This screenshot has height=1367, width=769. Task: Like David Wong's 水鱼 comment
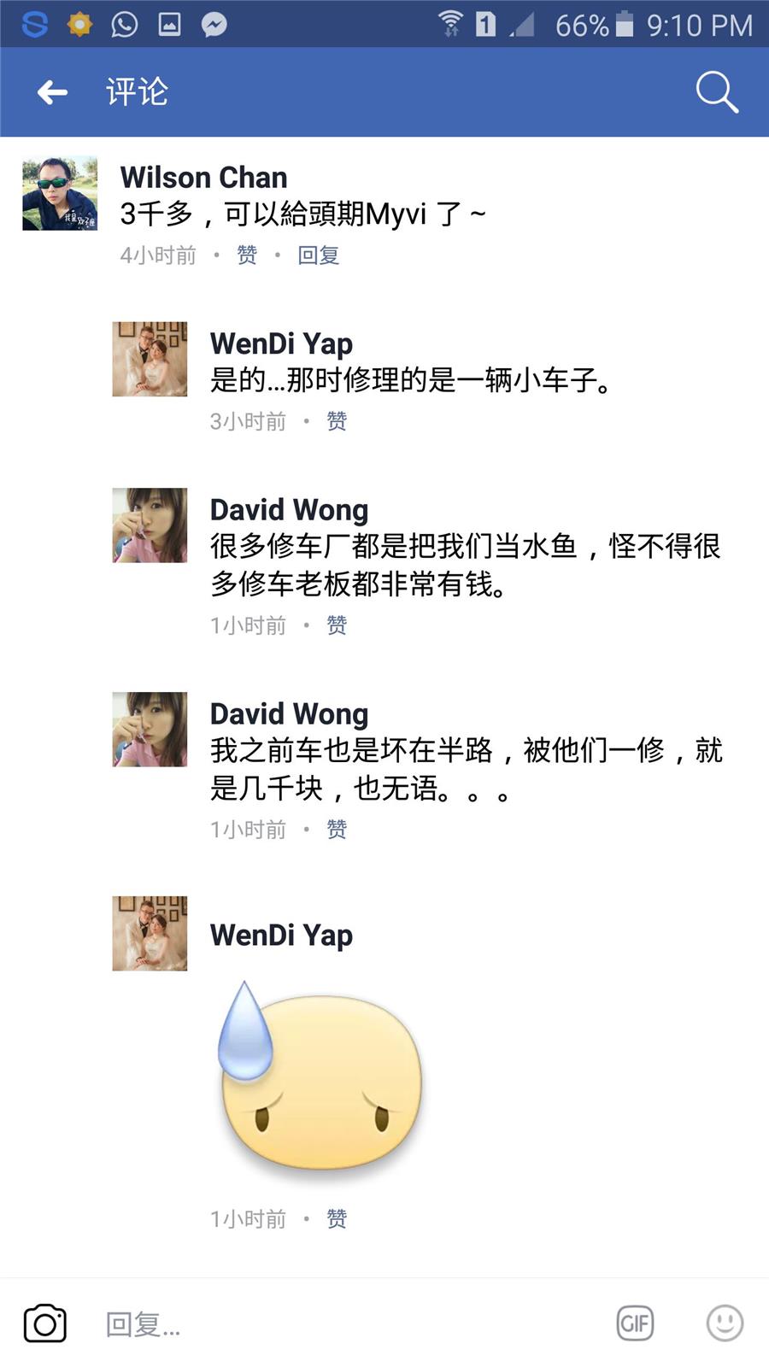337,625
